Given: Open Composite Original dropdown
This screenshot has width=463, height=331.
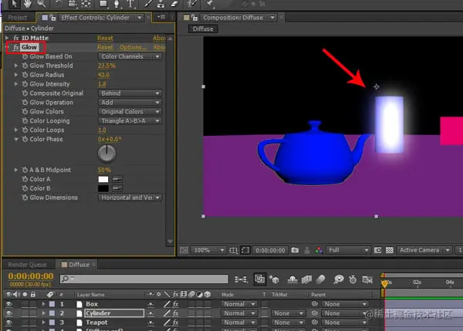Looking at the screenshot, I should (130, 93).
